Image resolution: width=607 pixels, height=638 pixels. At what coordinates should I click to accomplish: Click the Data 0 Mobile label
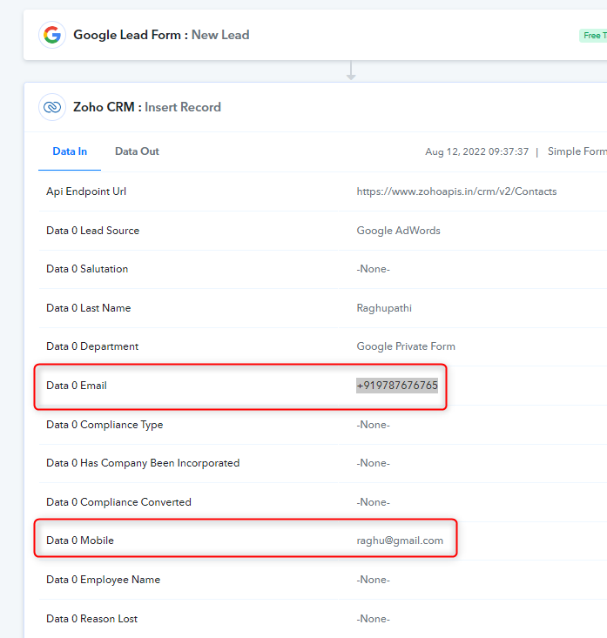[x=80, y=541]
